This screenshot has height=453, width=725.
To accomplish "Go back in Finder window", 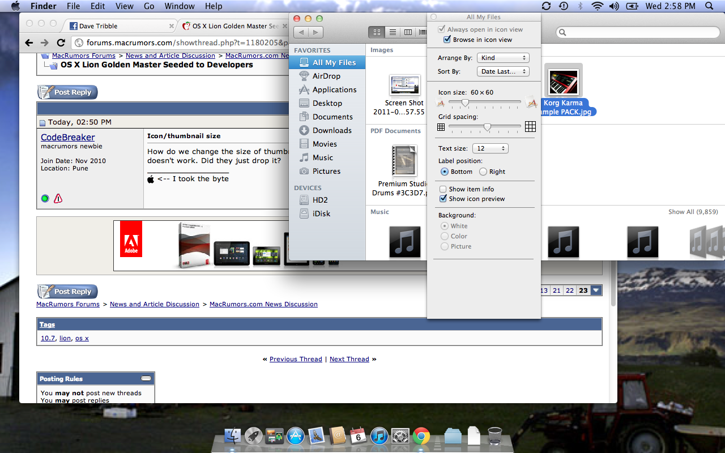I will coord(301,32).
